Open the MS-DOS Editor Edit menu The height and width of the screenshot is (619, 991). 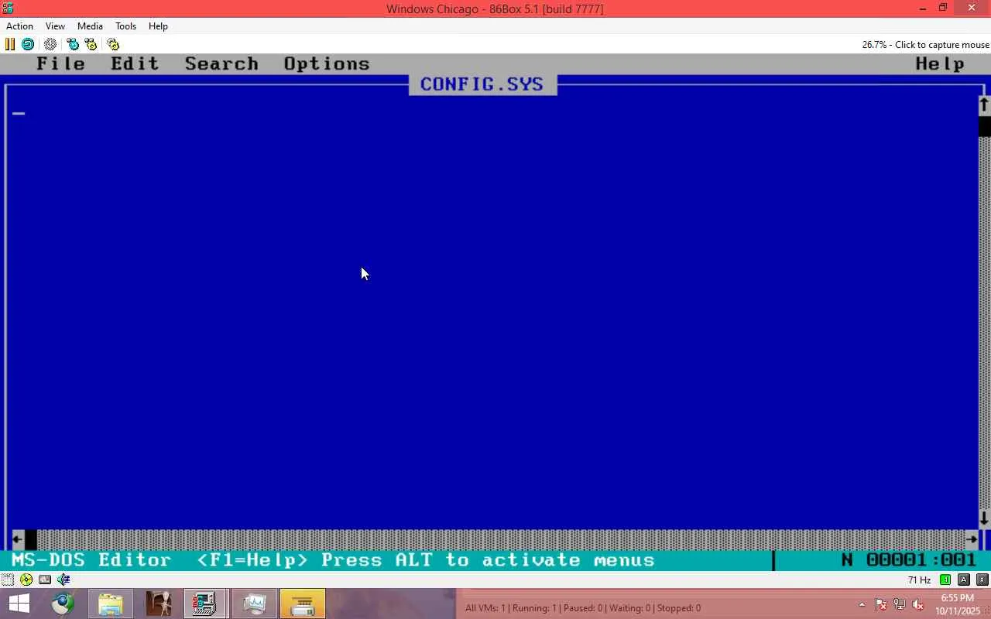pos(135,64)
